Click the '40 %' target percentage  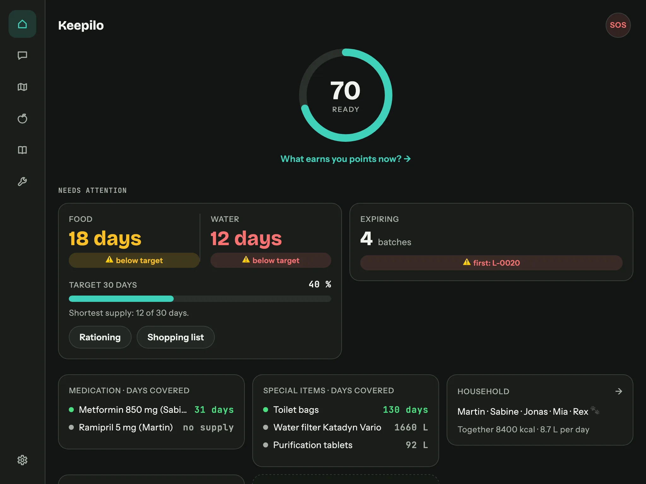tap(320, 285)
